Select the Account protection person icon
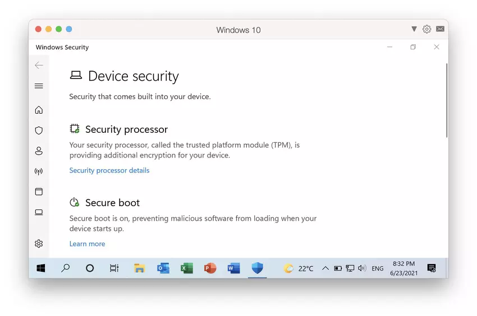The image size is (477, 316). click(39, 151)
